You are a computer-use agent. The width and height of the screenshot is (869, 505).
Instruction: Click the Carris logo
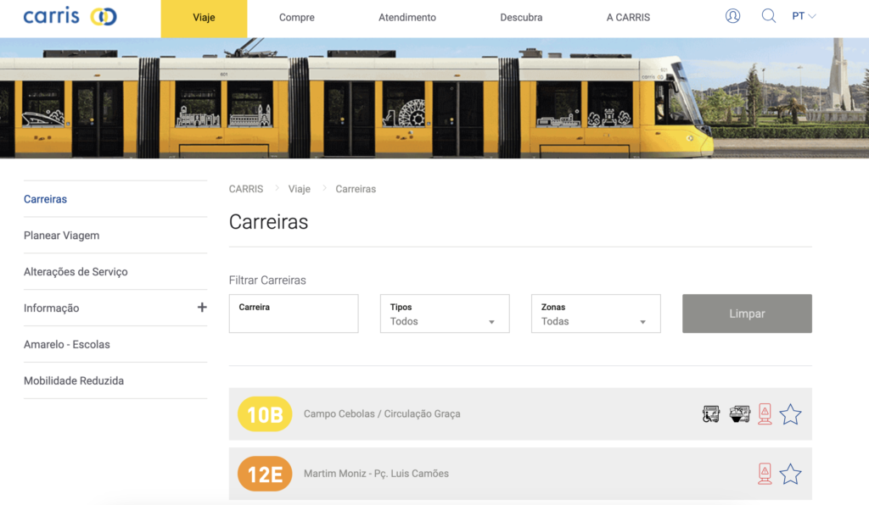70,16
